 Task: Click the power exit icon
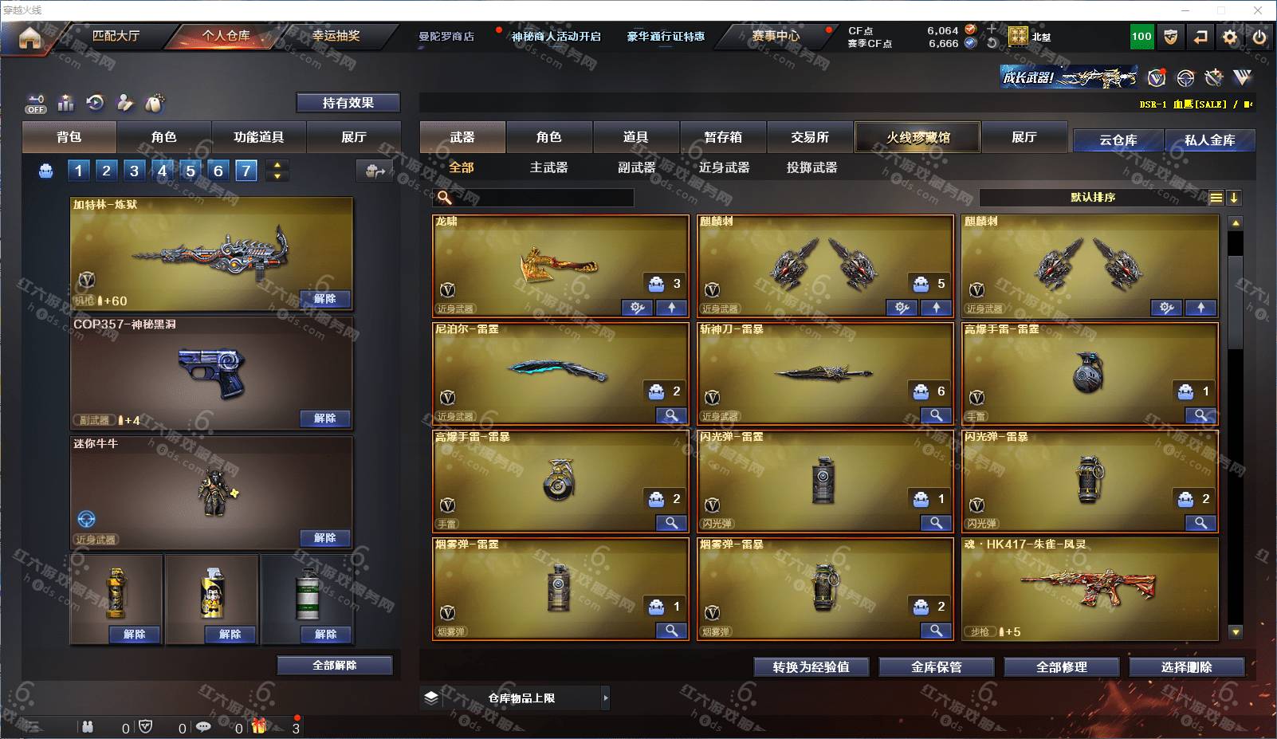pos(1259,37)
